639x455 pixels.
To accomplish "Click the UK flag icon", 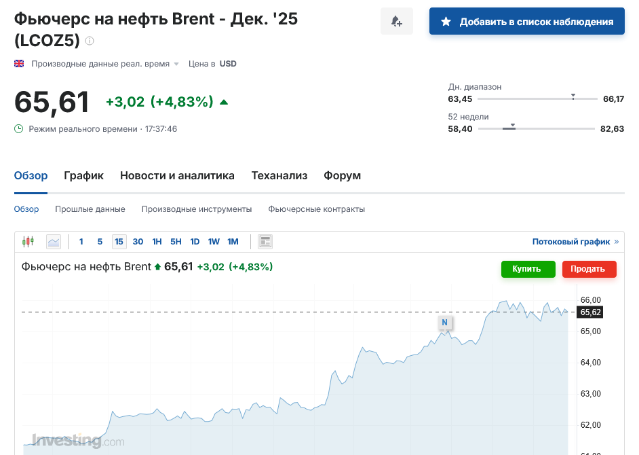I will click(x=19, y=64).
